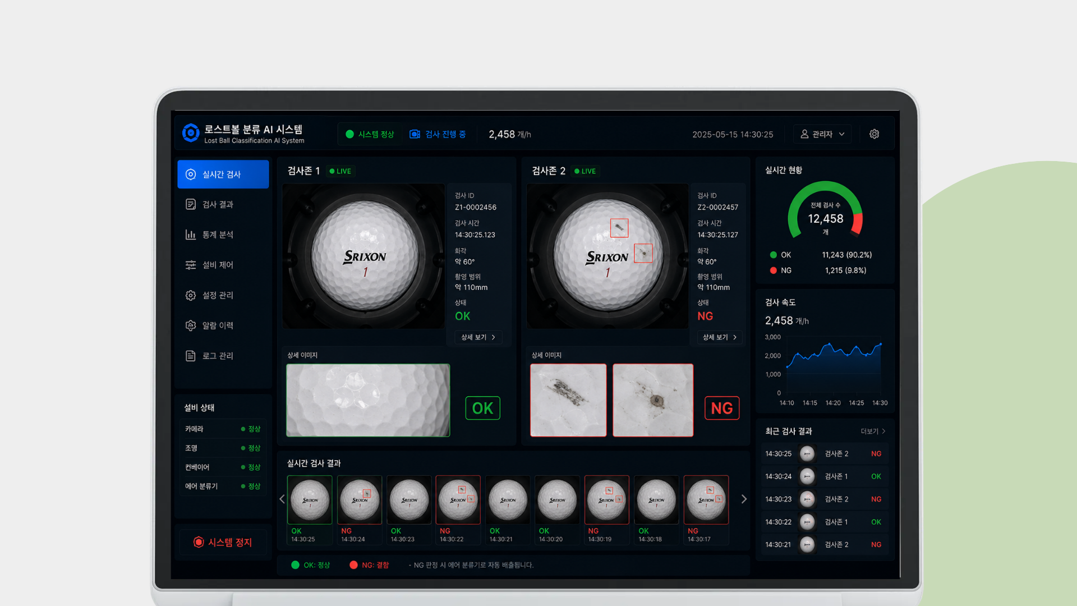Expand 상세 보기 for inspection Z2-0002457

pyautogui.click(x=720, y=337)
